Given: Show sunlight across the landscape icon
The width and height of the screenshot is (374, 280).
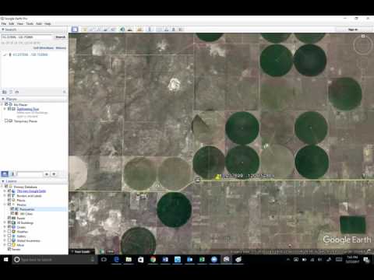Looking at the screenshot, I should pyautogui.click(x=130, y=30).
